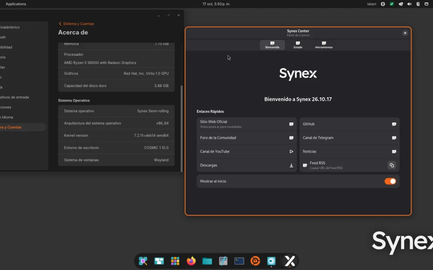Viewport: 433px width, 270px height.
Task: Open the Applications menu in top panel
Action: (16, 4)
